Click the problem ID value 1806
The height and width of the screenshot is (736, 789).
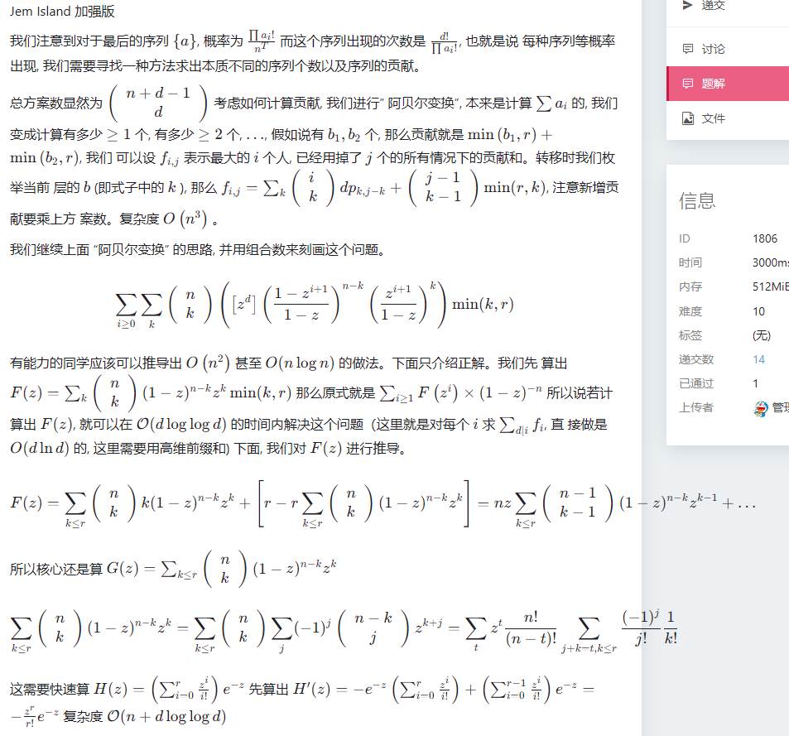tap(765, 238)
